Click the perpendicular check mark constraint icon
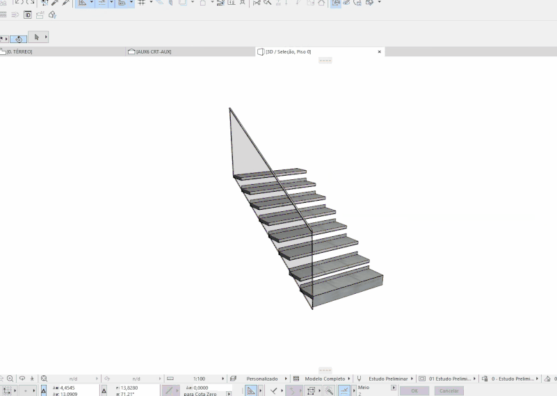Viewport: 557px width, 396px height. click(x=273, y=390)
